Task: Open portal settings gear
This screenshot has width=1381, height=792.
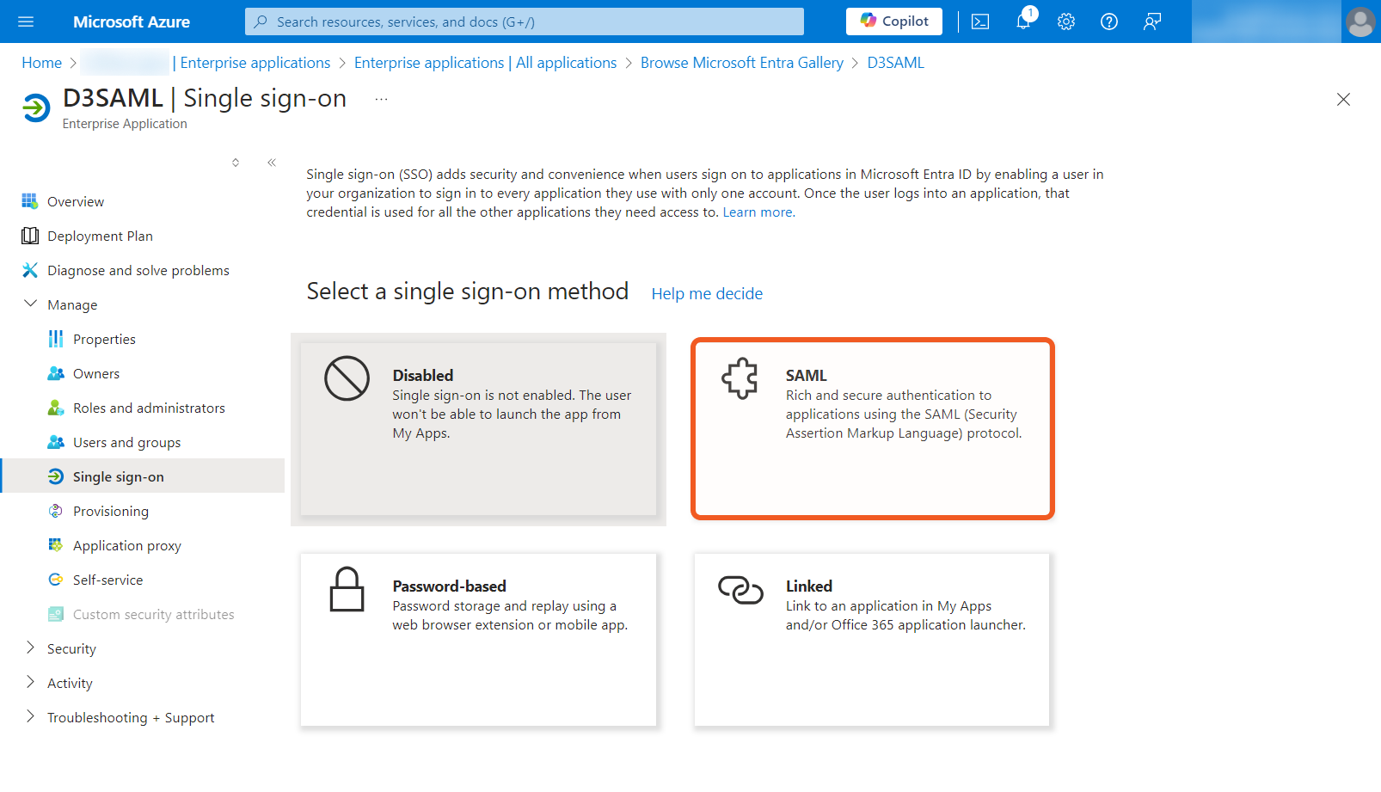Action: (1065, 21)
